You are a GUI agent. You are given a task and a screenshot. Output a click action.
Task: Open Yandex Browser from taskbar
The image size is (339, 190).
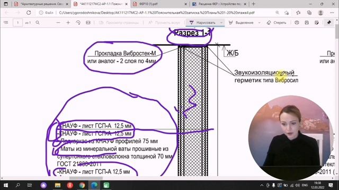point(70,185)
